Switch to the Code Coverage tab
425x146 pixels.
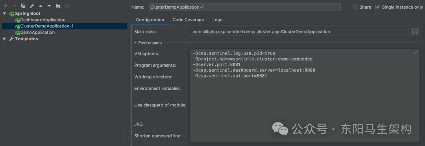coord(188,20)
